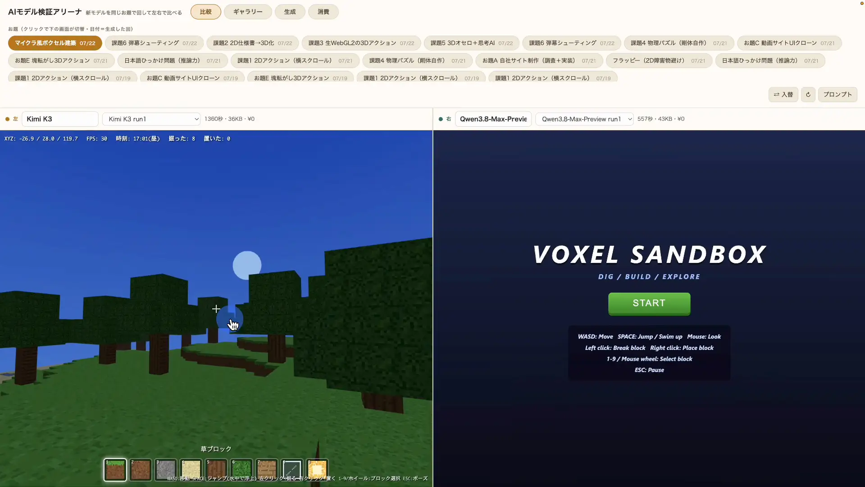The height and width of the screenshot is (487, 865).
Task: Go to the 消費 tab
Action: (323, 12)
